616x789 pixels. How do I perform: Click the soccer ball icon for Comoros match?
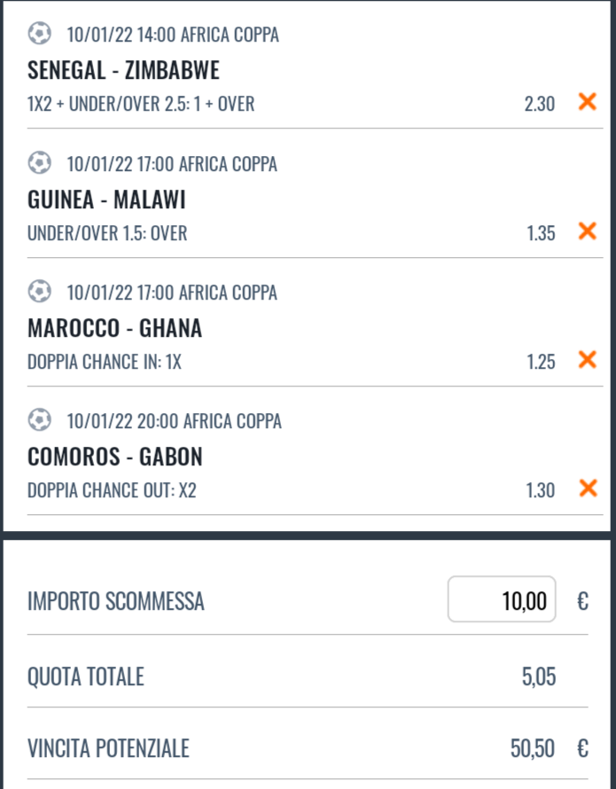[x=39, y=420]
